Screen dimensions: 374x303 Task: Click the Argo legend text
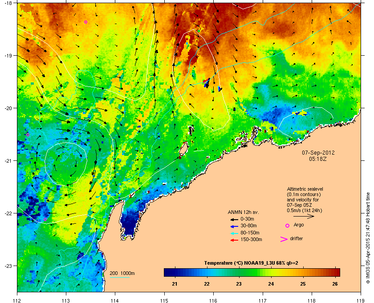(299, 225)
